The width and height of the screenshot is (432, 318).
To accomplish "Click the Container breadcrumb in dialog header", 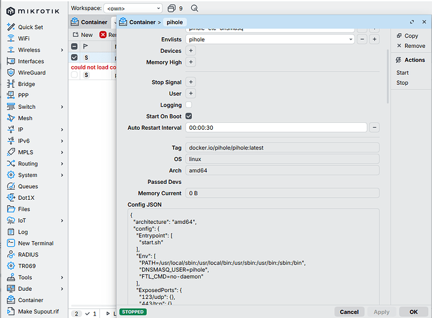I will (x=143, y=22).
